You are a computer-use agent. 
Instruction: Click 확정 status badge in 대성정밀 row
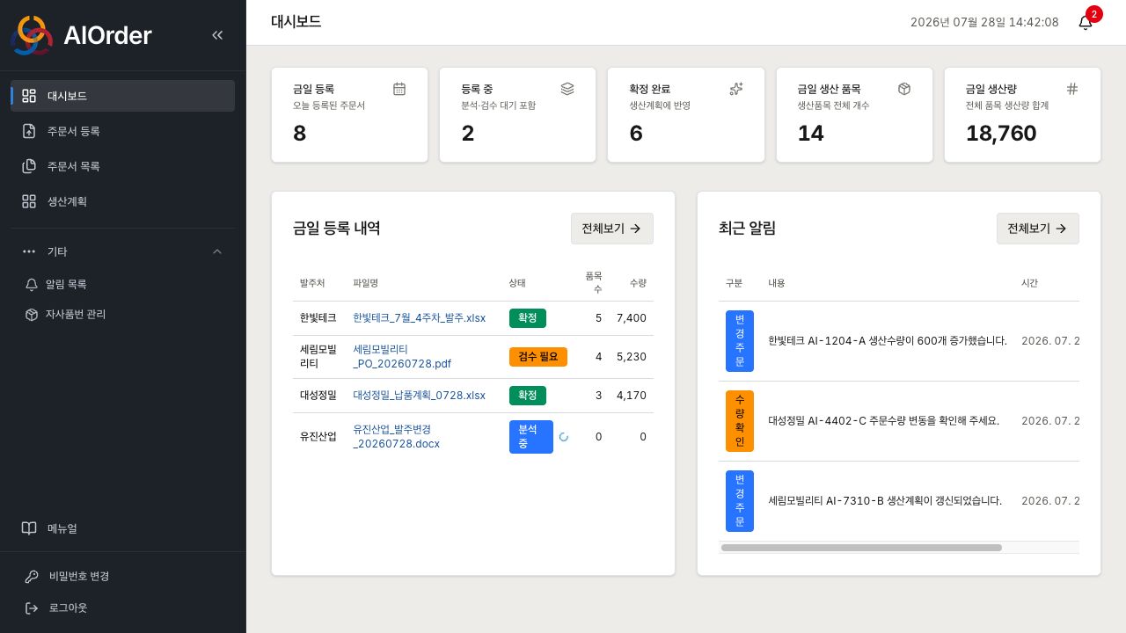click(x=528, y=396)
